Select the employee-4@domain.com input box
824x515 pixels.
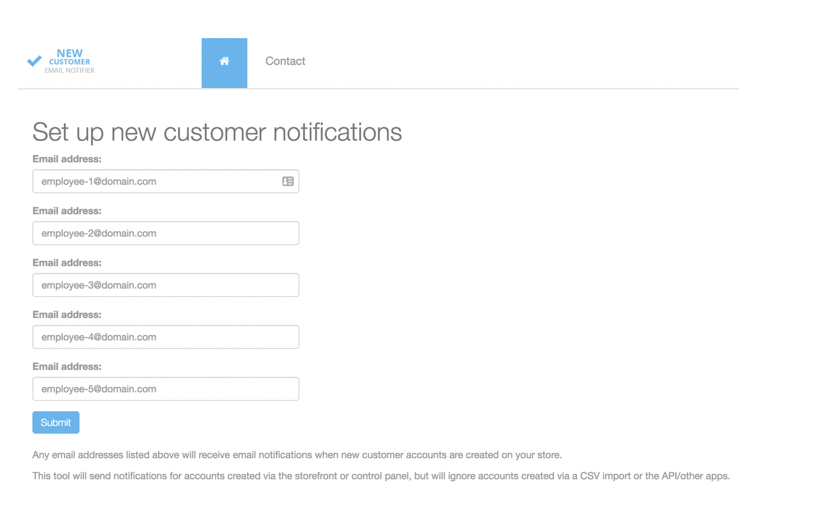166,337
